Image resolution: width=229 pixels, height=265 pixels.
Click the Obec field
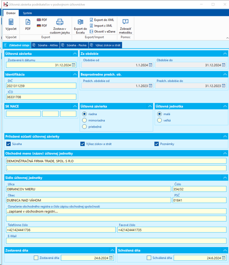click(x=88, y=200)
